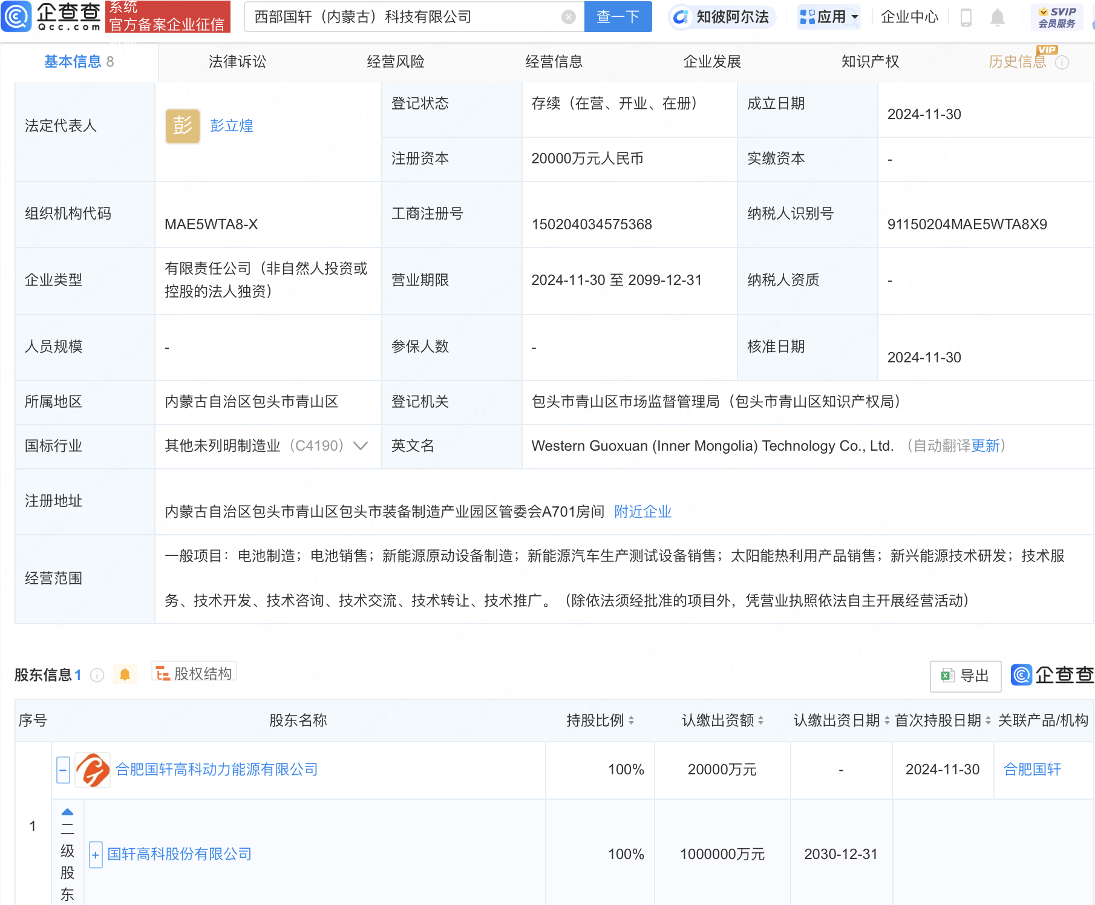
Task: Expand 国轩高科股份有限公司 sub-shareholder row
Action: (96, 855)
